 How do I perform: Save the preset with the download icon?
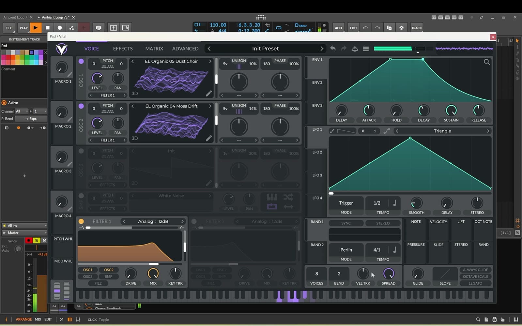[355, 49]
